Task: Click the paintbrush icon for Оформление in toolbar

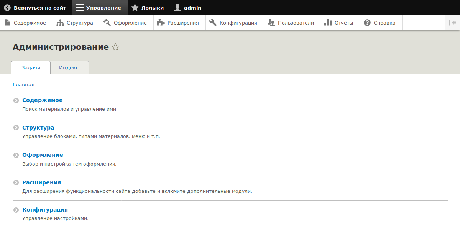Action: coord(107,23)
